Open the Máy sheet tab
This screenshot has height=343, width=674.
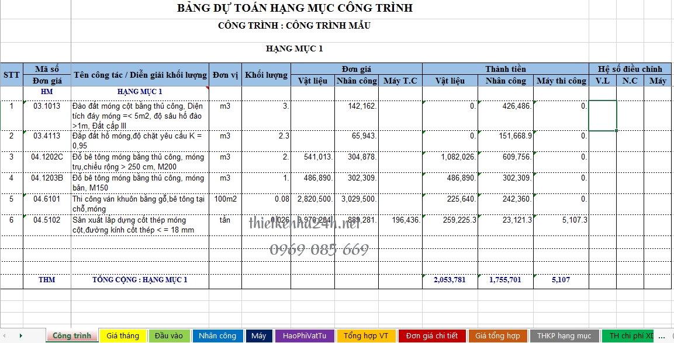(x=259, y=335)
